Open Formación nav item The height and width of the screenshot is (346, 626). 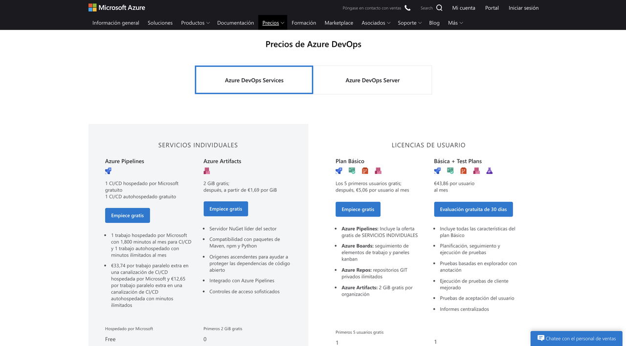tap(304, 23)
